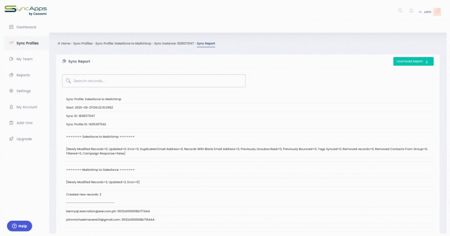450x236 pixels.
Task: Click the bennyqt.execration@exe.com.ph record line
Action: (x=108, y=211)
